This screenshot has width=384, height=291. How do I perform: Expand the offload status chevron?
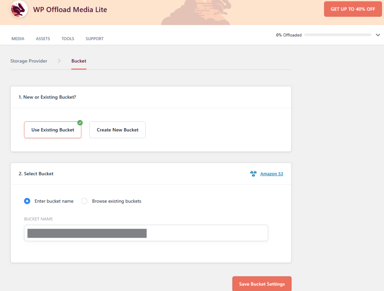point(378,35)
